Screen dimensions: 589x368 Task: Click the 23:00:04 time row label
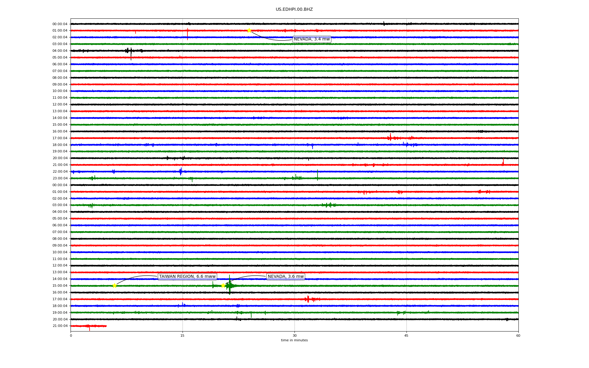click(x=60, y=178)
